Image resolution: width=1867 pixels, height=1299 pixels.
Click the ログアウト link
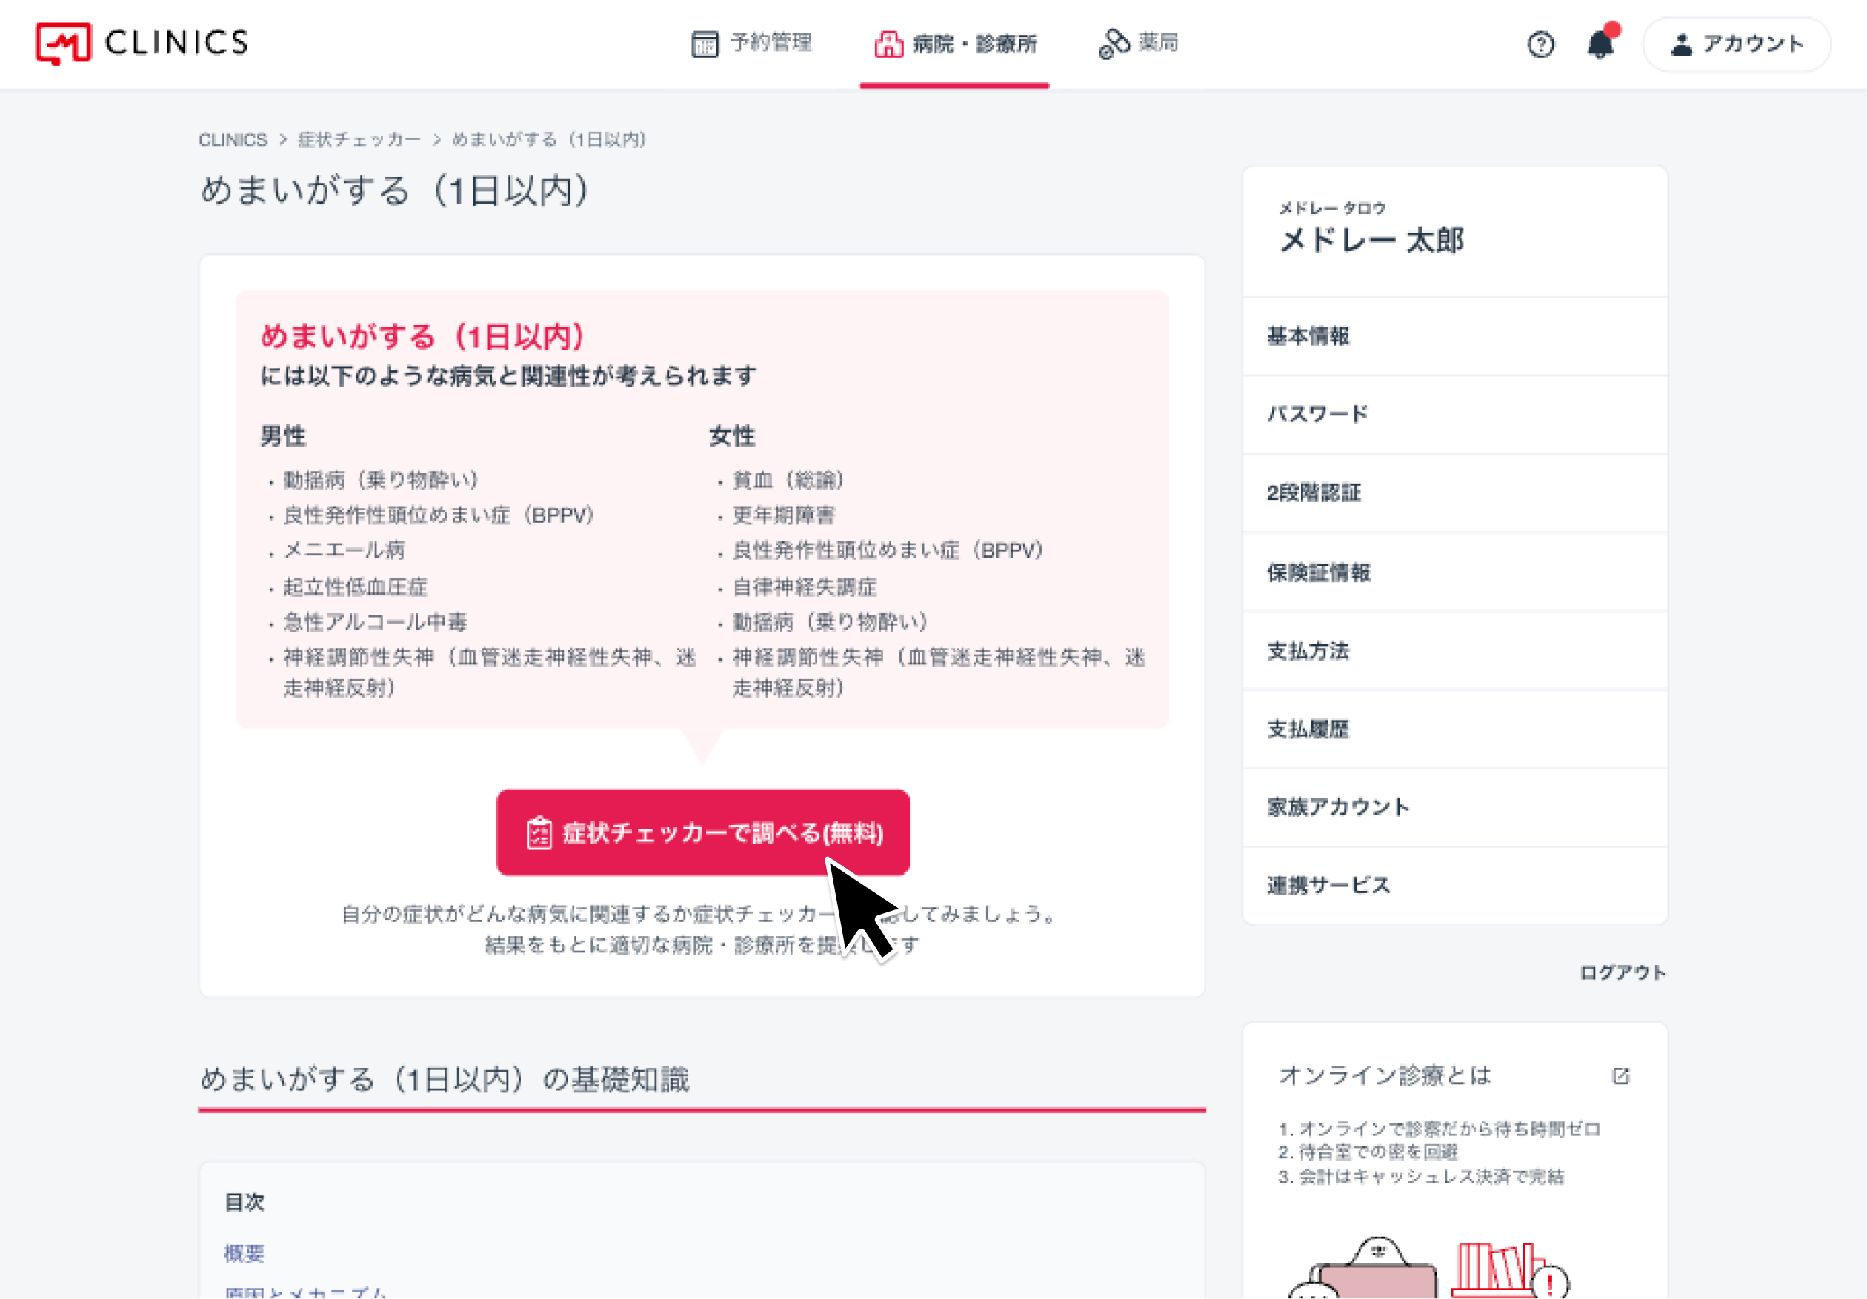coord(1623,973)
